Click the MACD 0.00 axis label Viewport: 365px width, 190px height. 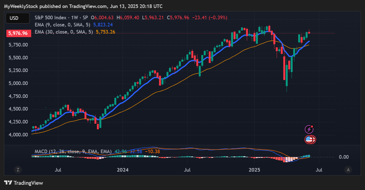tap(344, 157)
